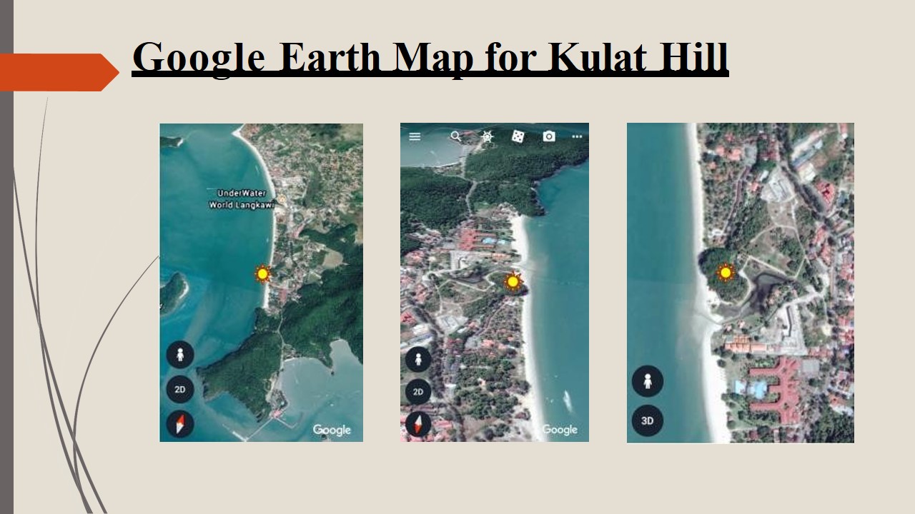The image size is (915, 514).
Task: Click the sun marker on right map hill
Action: (x=726, y=272)
